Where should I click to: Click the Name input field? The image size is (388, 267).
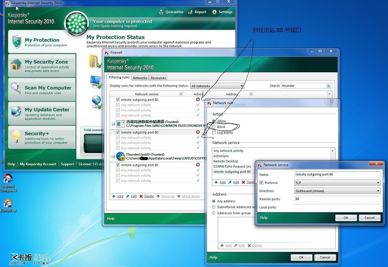(338, 174)
